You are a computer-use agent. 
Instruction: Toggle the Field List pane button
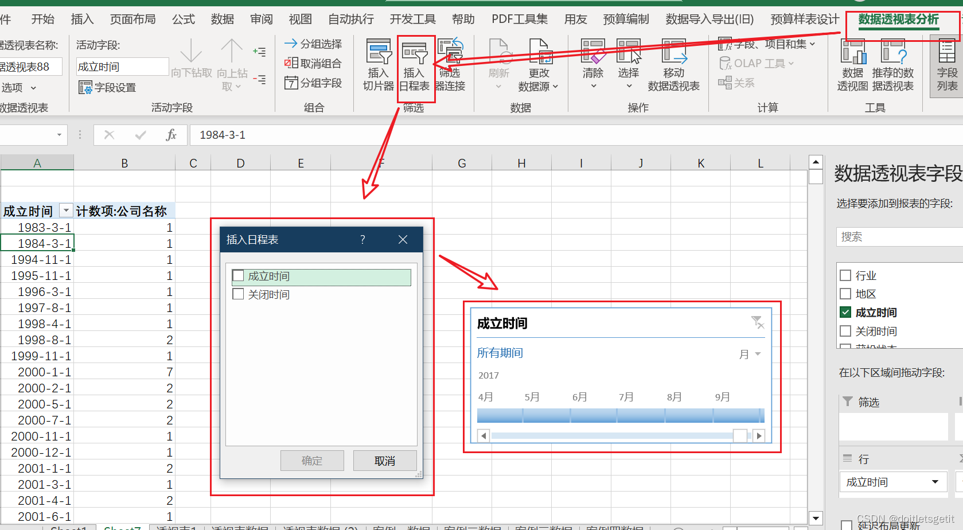[947, 65]
